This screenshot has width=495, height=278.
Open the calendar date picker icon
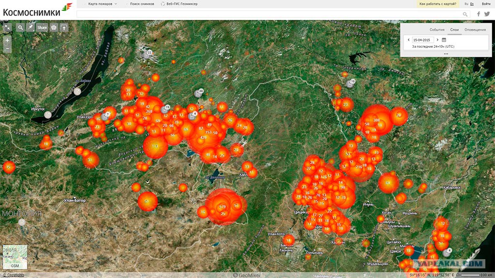click(x=444, y=40)
